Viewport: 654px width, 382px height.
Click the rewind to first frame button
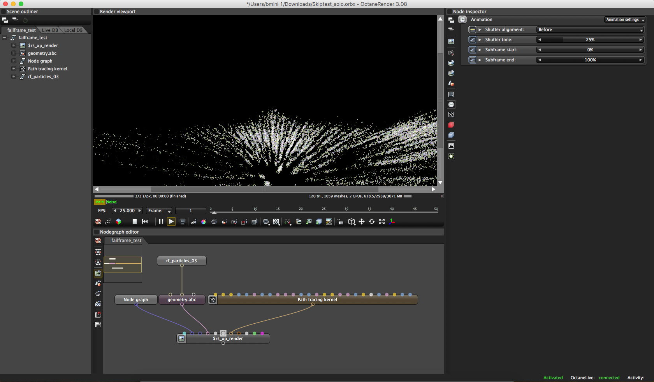(145, 222)
